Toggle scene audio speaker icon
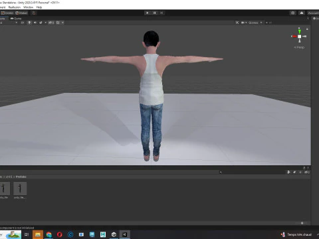 (x=35, y=23)
